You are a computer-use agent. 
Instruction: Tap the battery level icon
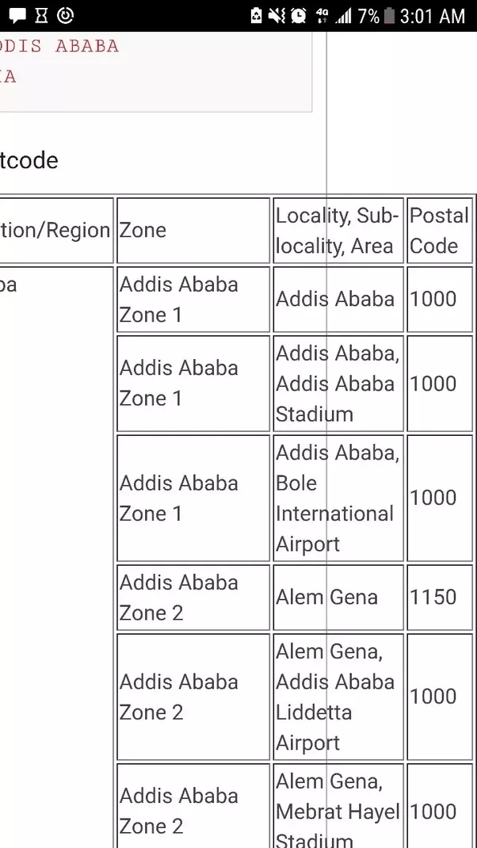(388, 16)
